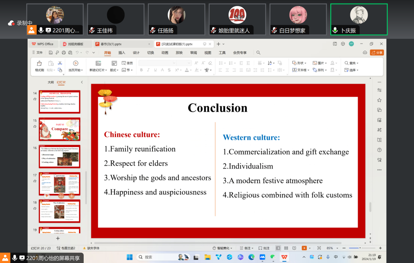This screenshot has height=263, width=414.
Task: Click the search magnifier icon beside 会员专享
Action: coord(258,53)
